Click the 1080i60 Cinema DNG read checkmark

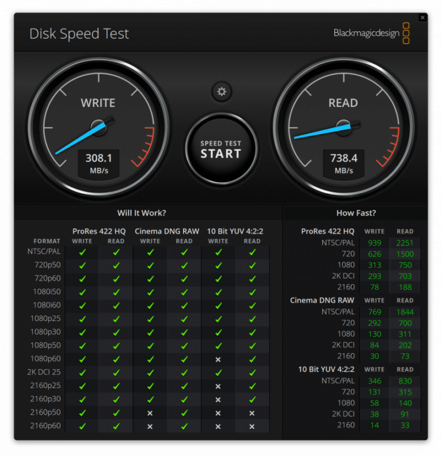pos(184,306)
